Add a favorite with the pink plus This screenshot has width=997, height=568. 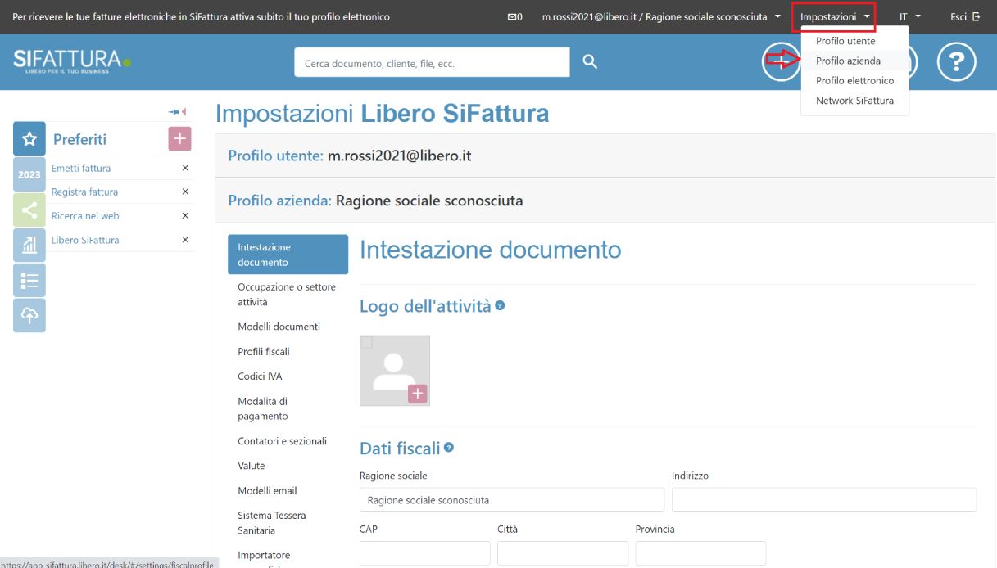click(179, 139)
